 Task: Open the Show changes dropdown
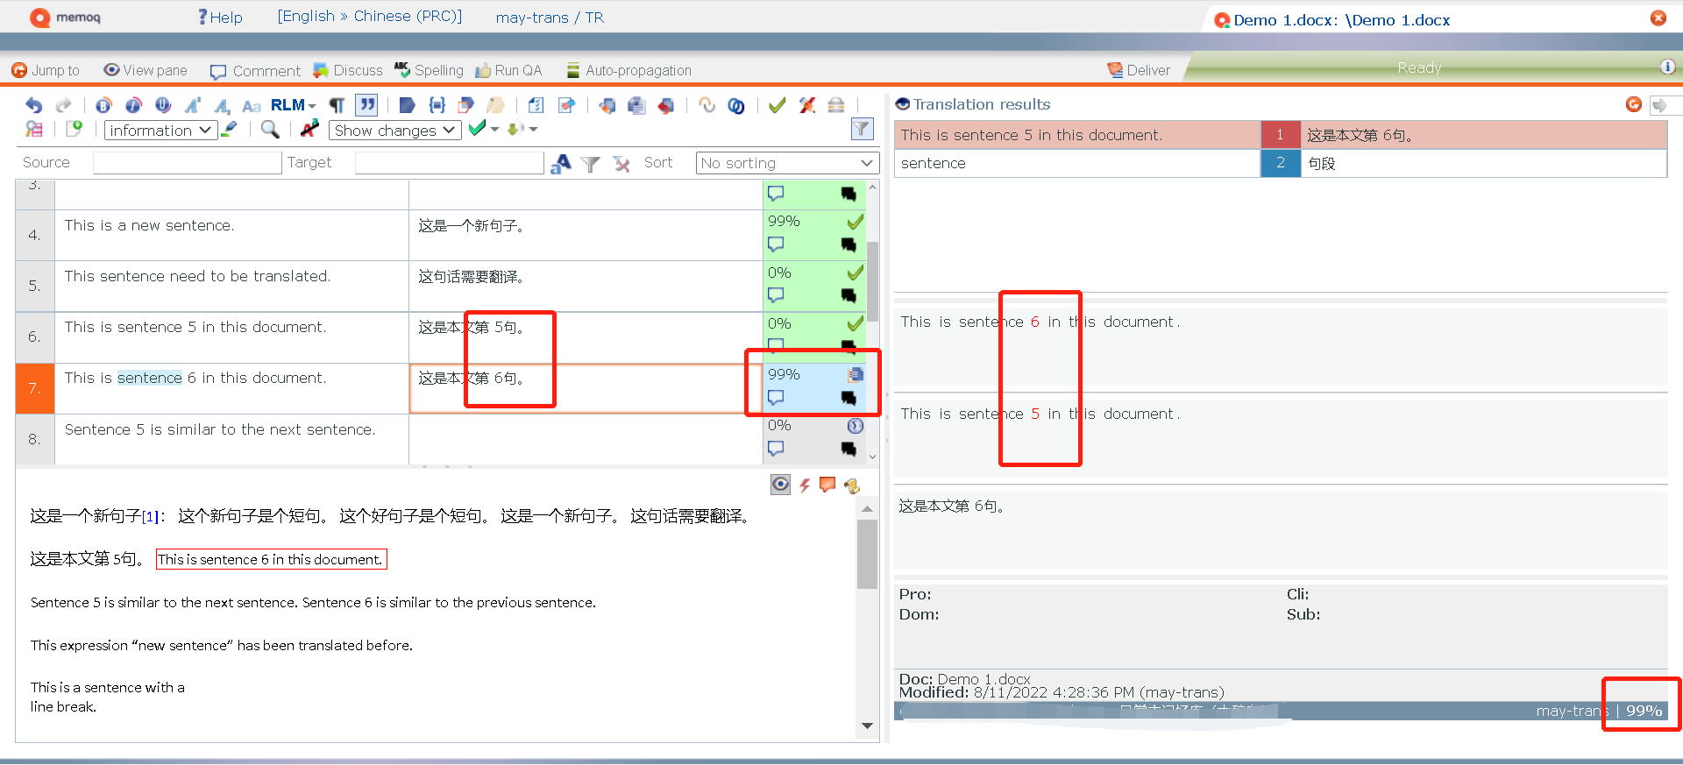(x=395, y=130)
